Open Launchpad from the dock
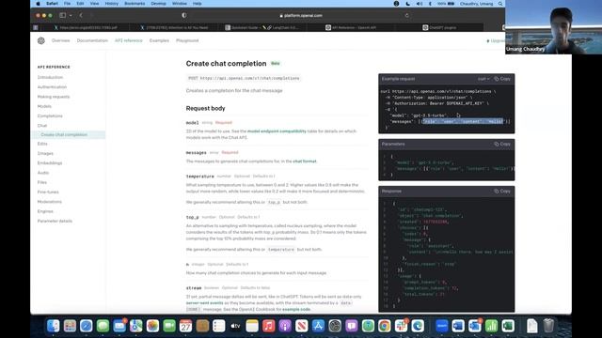The image size is (602, 338). click(70, 326)
